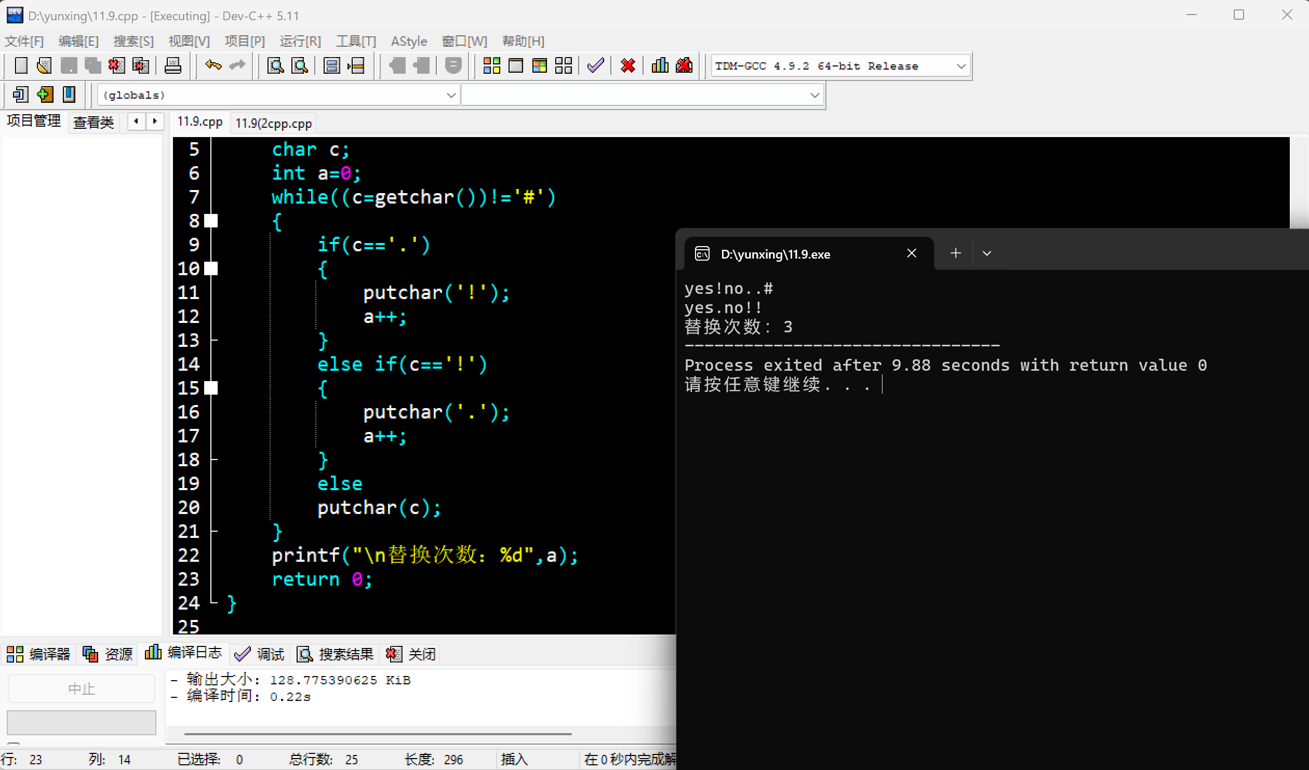Open the 调试 debug panel tab
Screen dimensions: 1309x770
(x=260, y=654)
